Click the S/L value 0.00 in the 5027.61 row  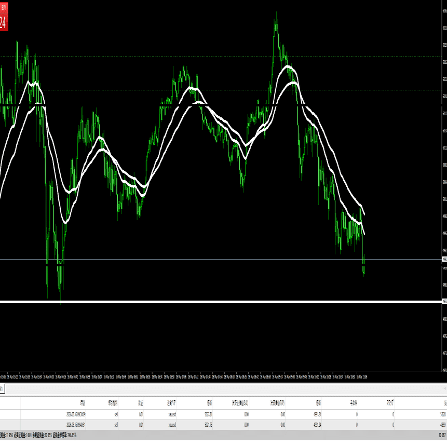tap(246, 414)
